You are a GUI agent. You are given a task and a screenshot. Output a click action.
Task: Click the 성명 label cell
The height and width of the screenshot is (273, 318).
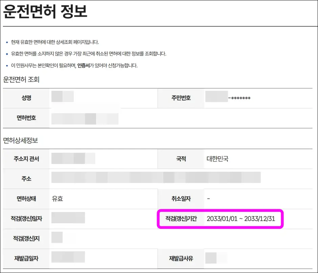26,98
